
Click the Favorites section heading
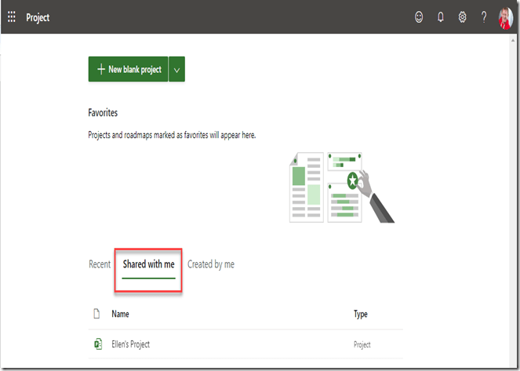pyautogui.click(x=103, y=113)
